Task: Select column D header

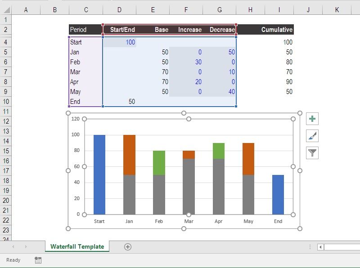Action: click(x=119, y=9)
